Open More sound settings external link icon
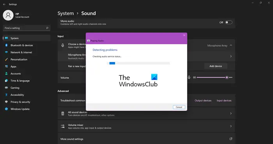Screen dimensions: 273x144 [x=231, y=139]
